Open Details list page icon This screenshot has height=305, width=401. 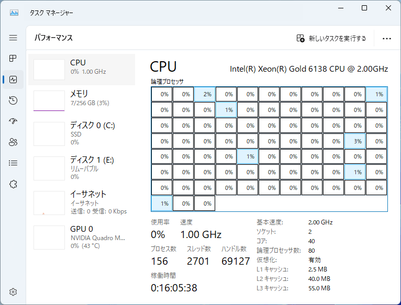click(13, 163)
